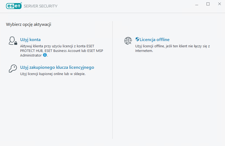Click the shield icon beside Licencja offline
The width and height of the screenshot is (225, 146).
coord(137,39)
